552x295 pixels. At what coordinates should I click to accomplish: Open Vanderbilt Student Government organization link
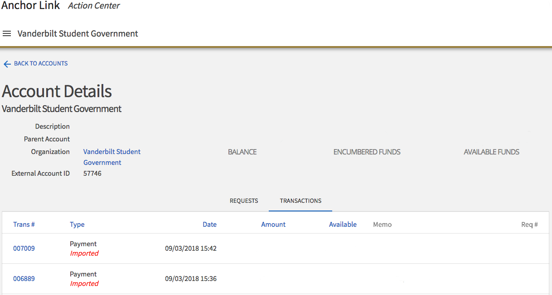pos(112,157)
